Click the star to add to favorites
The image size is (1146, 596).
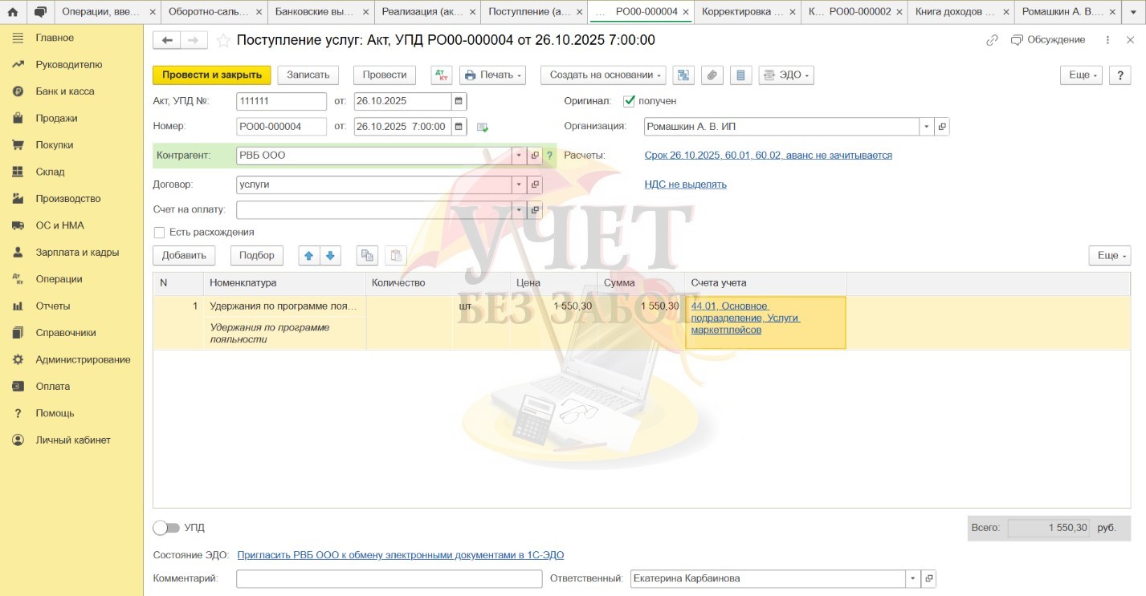pos(223,41)
